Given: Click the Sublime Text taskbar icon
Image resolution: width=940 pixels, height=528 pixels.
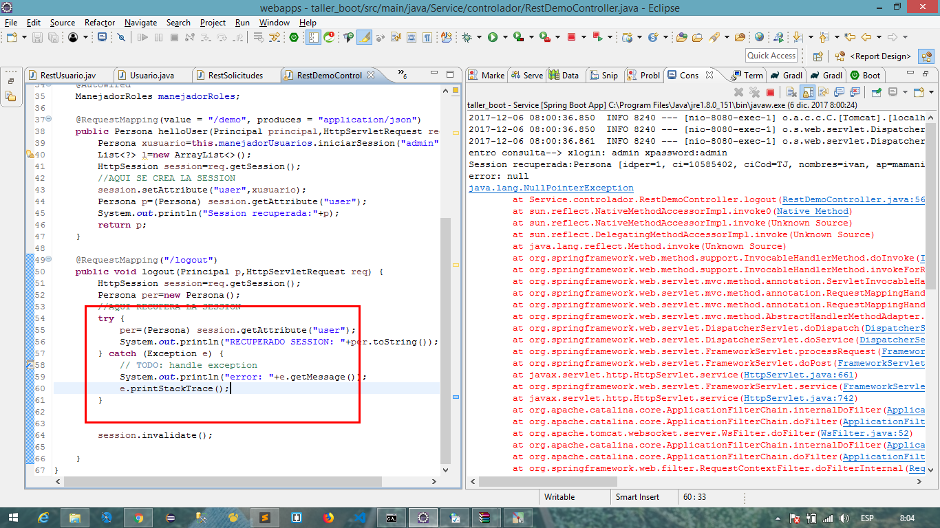Looking at the screenshot, I should click(264, 518).
